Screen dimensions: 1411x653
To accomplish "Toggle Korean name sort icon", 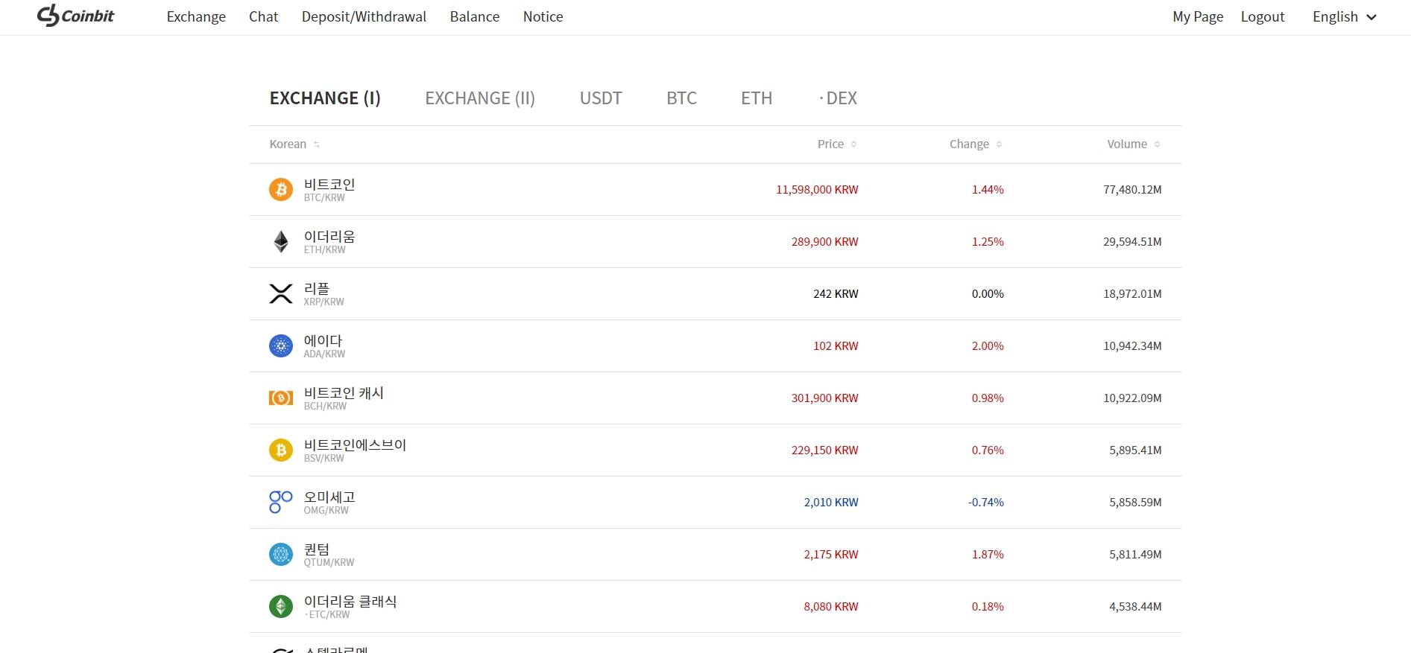I will click(317, 144).
